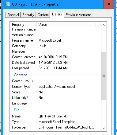Select the Scale property label
This screenshot has width=117, height=135.
(16, 92)
